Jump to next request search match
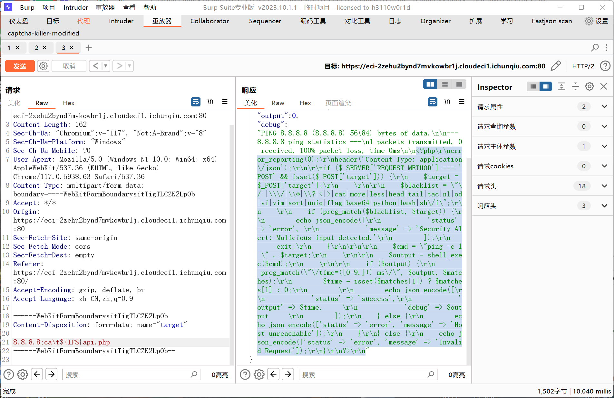 click(52, 374)
